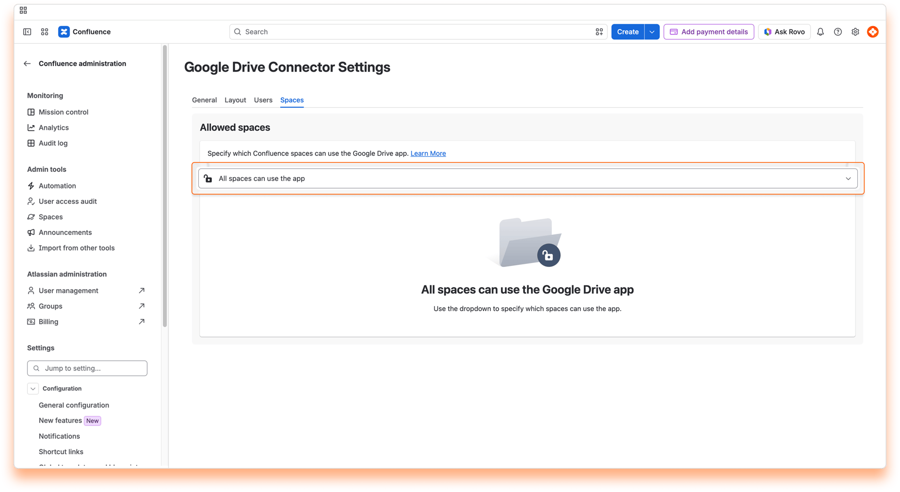Open the settings gear icon in the top bar

[855, 32]
